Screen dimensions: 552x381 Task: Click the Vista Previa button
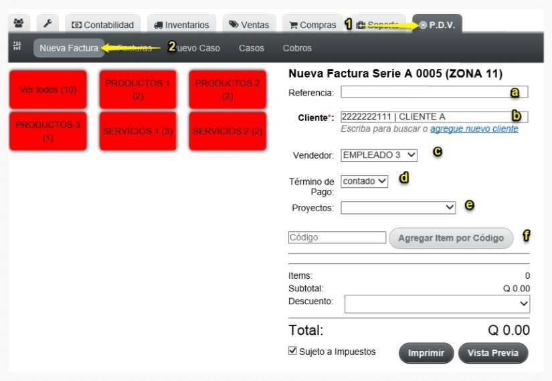point(493,353)
